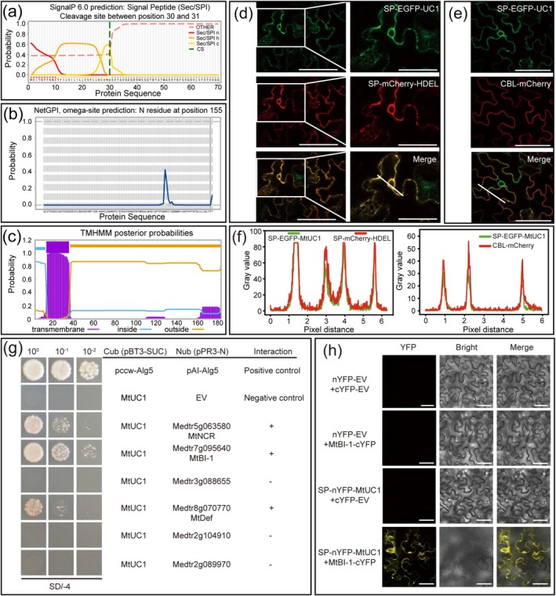Click the 'SP-nYFP-MtUC1 +cYFP-EV' row label

(x=349, y=495)
